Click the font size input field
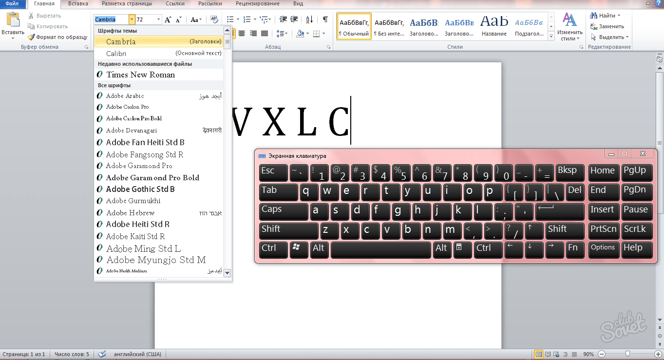664x360 pixels. pos(145,20)
